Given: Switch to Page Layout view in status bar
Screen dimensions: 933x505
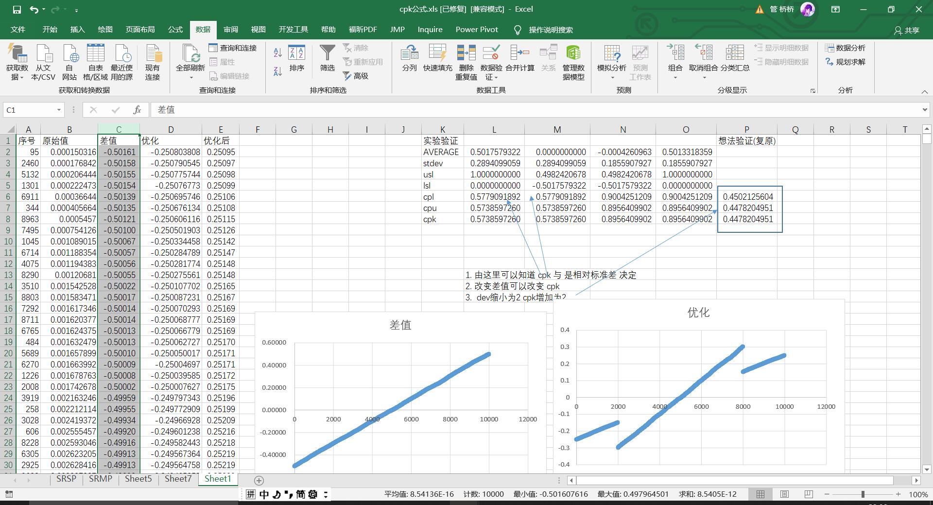Looking at the screenshot, I should 784,494.
